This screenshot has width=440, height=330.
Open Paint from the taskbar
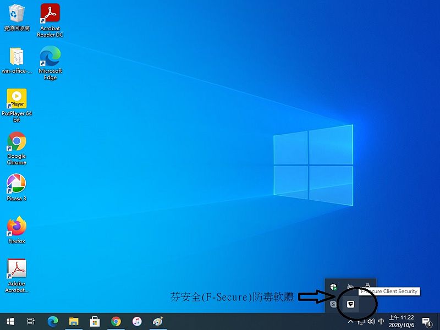[158, 321]
